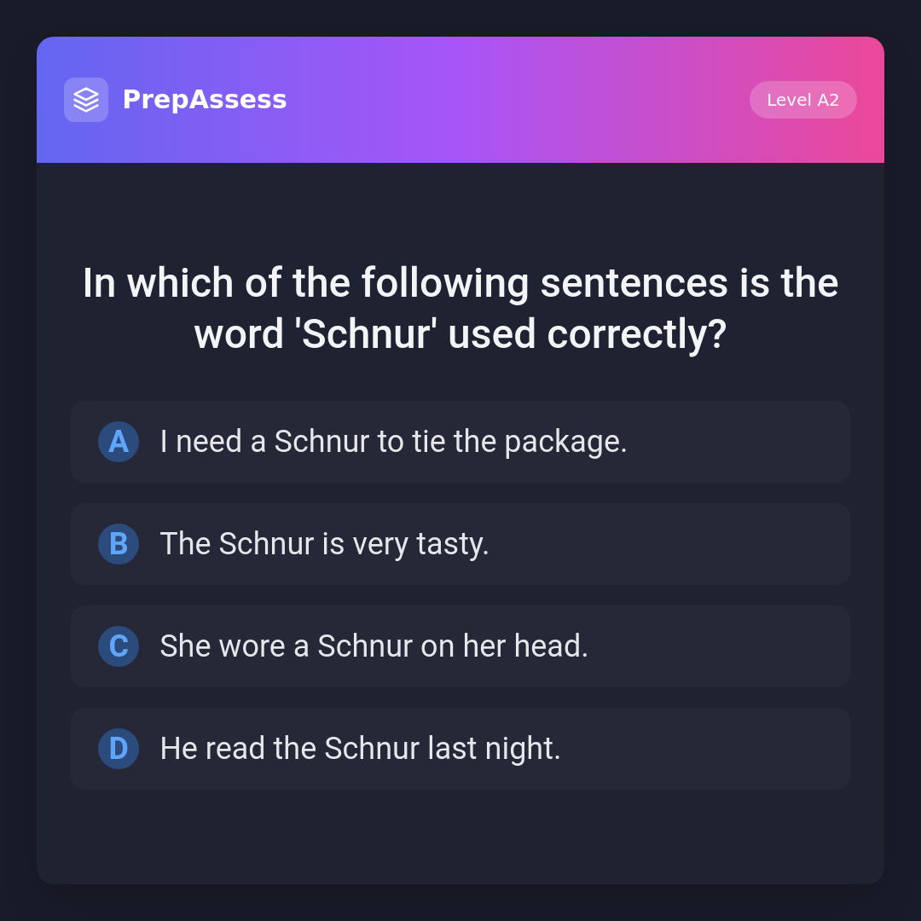Click the first line of the question heading

[460, 283]
